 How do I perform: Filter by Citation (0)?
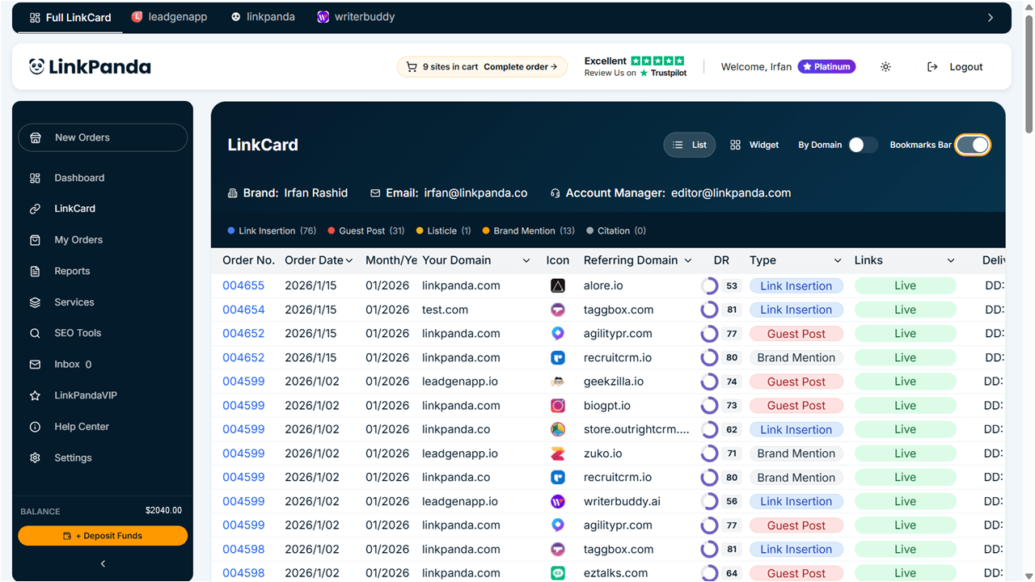[x=616, y=230]
